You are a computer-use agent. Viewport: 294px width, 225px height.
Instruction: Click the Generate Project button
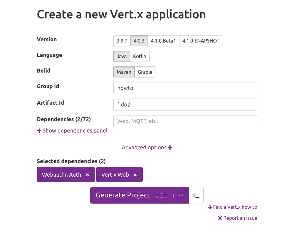point(140,195)
